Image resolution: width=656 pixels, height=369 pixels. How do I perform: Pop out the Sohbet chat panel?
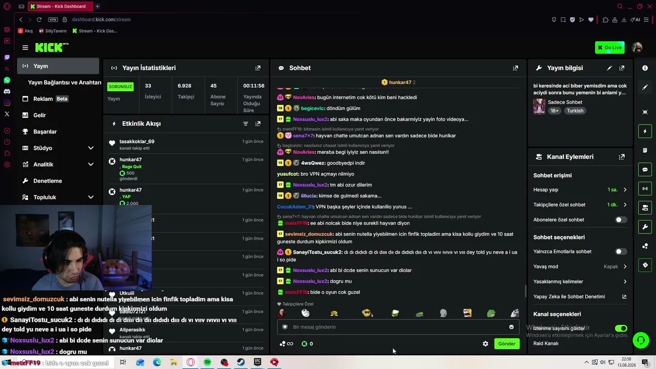point(516,68)
